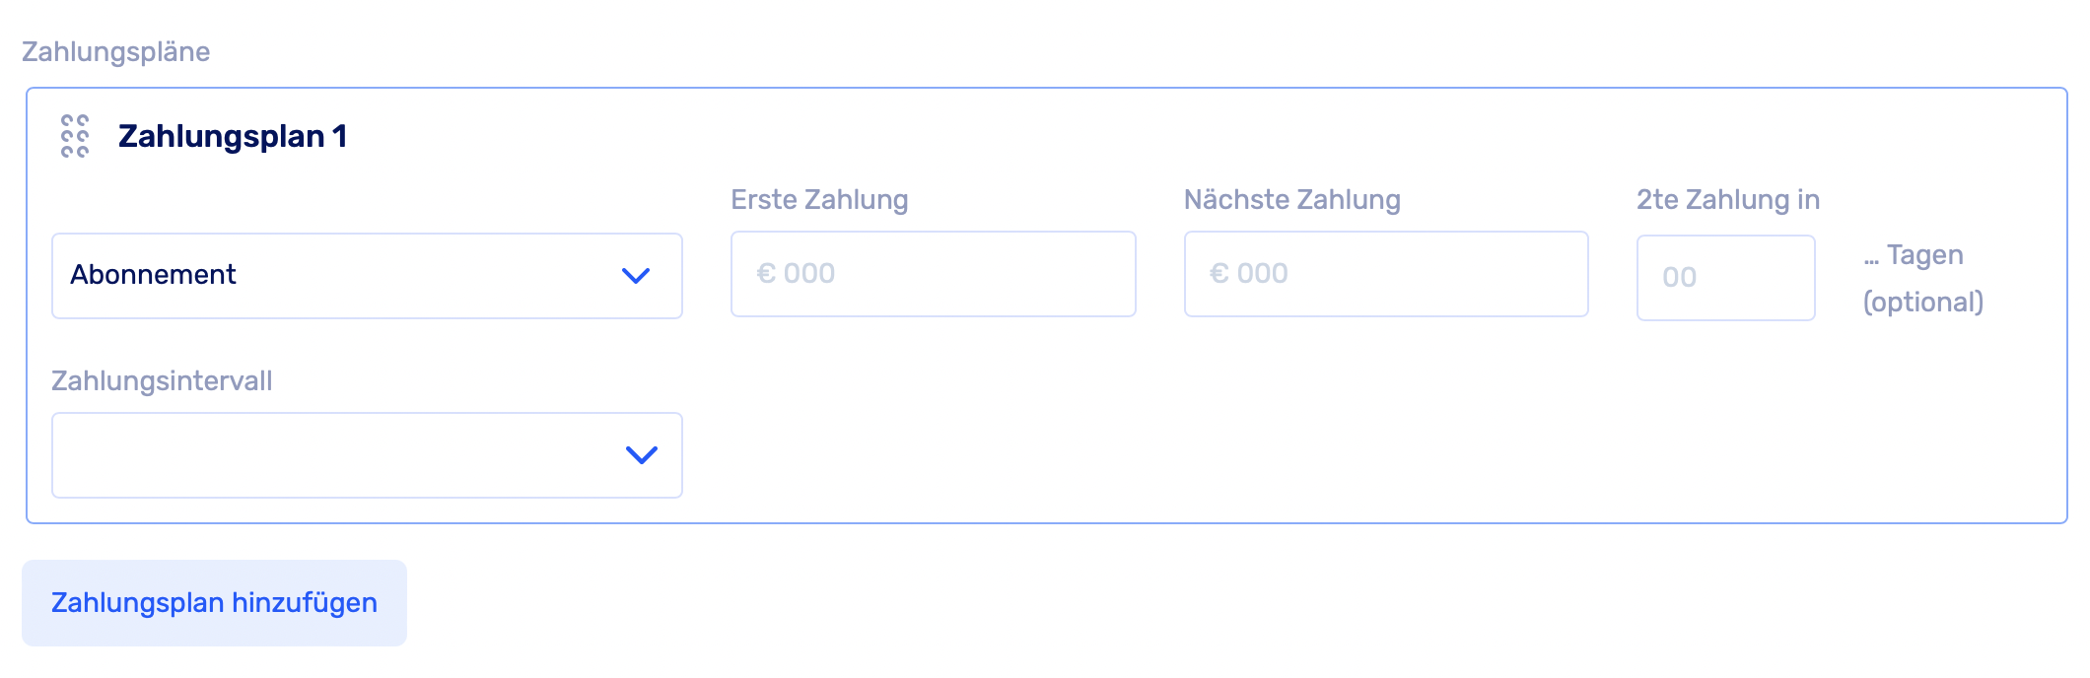Click the (optional) hint text
The height and width of the screenshot is (678, 2090).
[1922, 302]
